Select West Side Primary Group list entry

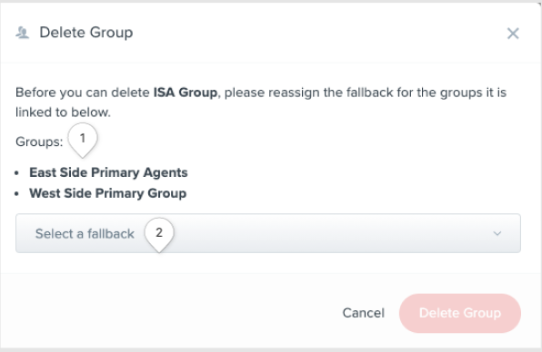point(107,193)
